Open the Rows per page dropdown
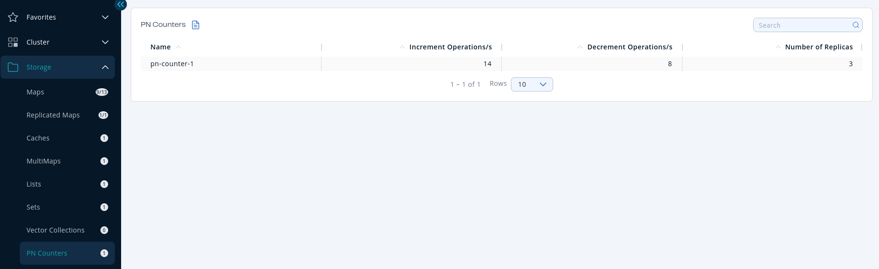This screenshot has height=269, width=879. [532, 84]
